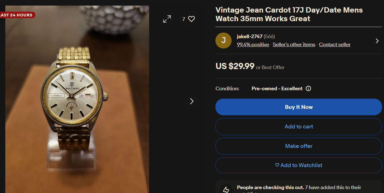
Task: Select the Make offer button
Action: [x=298, y=146]
